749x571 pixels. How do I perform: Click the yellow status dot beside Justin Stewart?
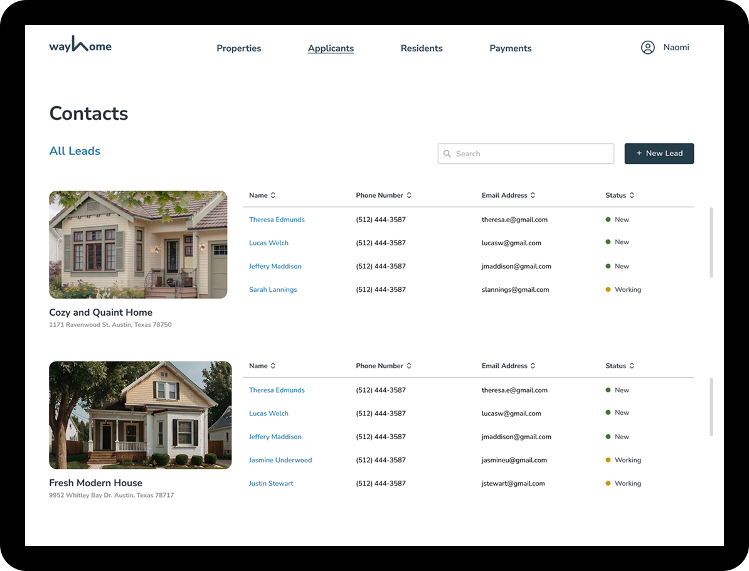[x=607, y=483]
